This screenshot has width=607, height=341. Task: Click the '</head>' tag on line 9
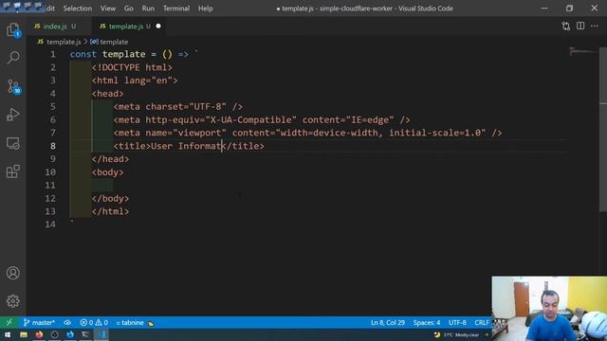(110, 159)
